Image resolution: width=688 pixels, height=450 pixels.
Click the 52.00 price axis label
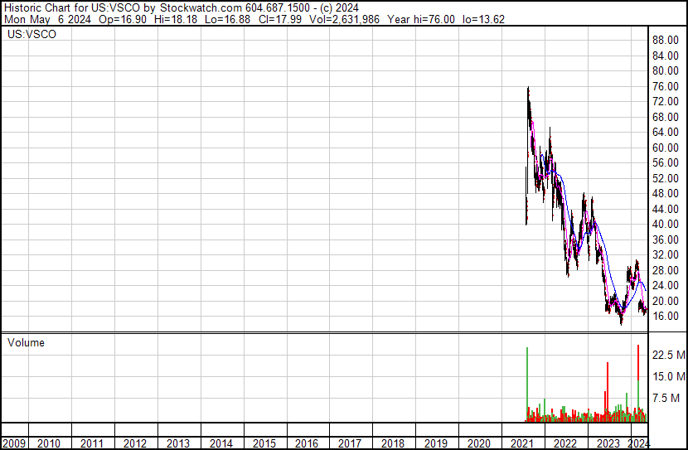tap(666, 178)
